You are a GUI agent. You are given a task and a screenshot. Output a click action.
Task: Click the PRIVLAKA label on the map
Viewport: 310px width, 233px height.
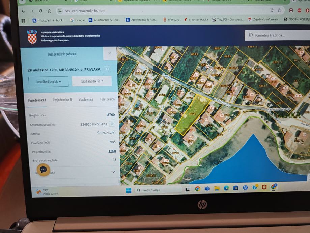283,115
